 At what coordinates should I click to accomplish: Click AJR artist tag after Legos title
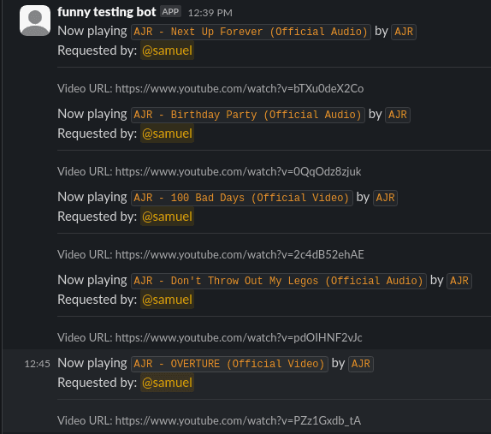(x=459, y=281)
